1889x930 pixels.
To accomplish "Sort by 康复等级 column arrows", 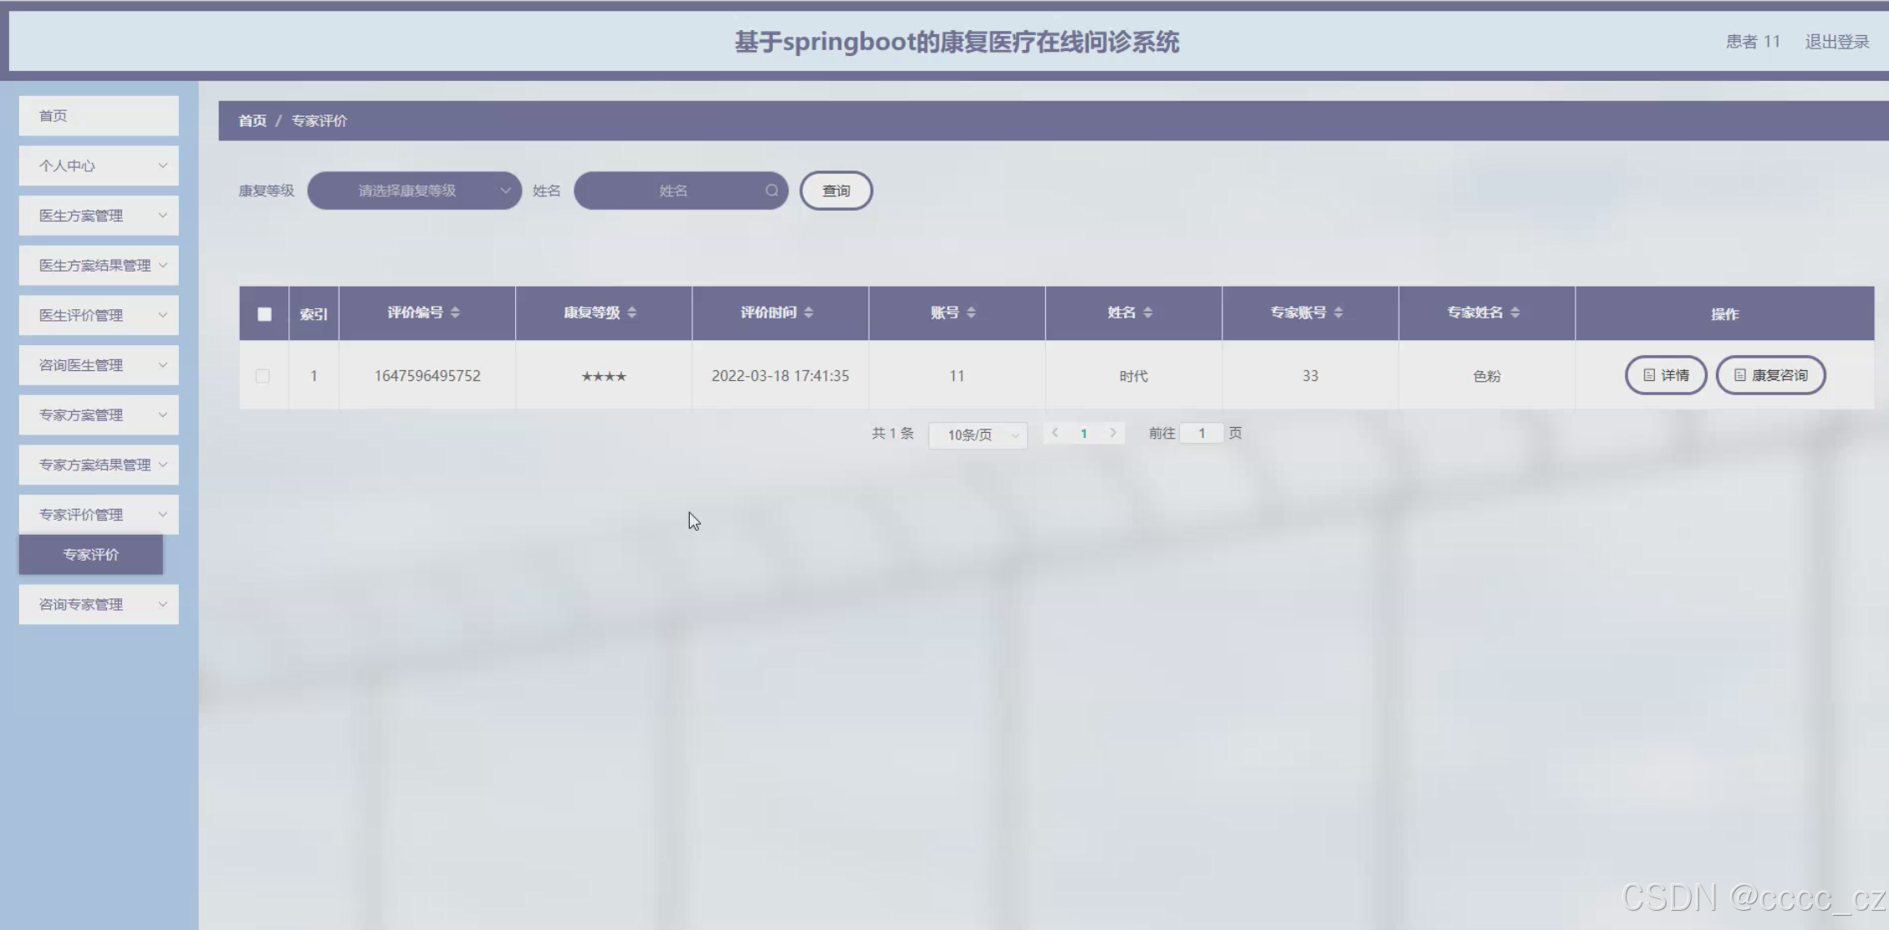I will point(631,313).
